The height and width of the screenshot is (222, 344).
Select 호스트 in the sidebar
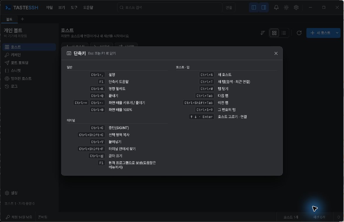(x=29, y=47)
